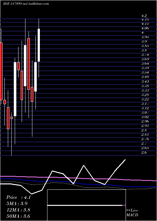Click the Price : 4.1 readout

click(19, 197)
